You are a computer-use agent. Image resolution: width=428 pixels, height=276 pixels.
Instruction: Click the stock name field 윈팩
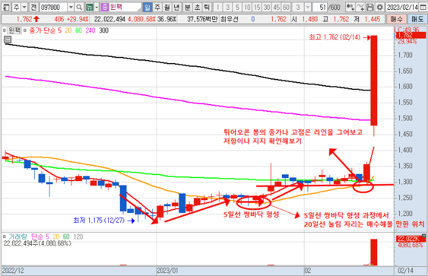click(125, 7)
